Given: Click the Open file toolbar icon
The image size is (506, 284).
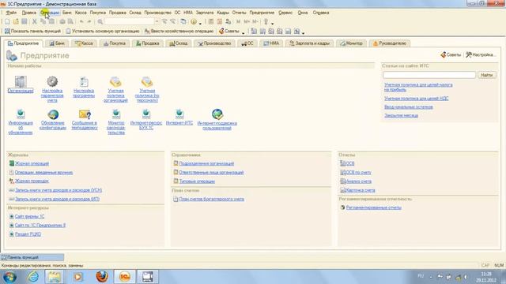Looking at the screenshot, I should pos(16,21).
